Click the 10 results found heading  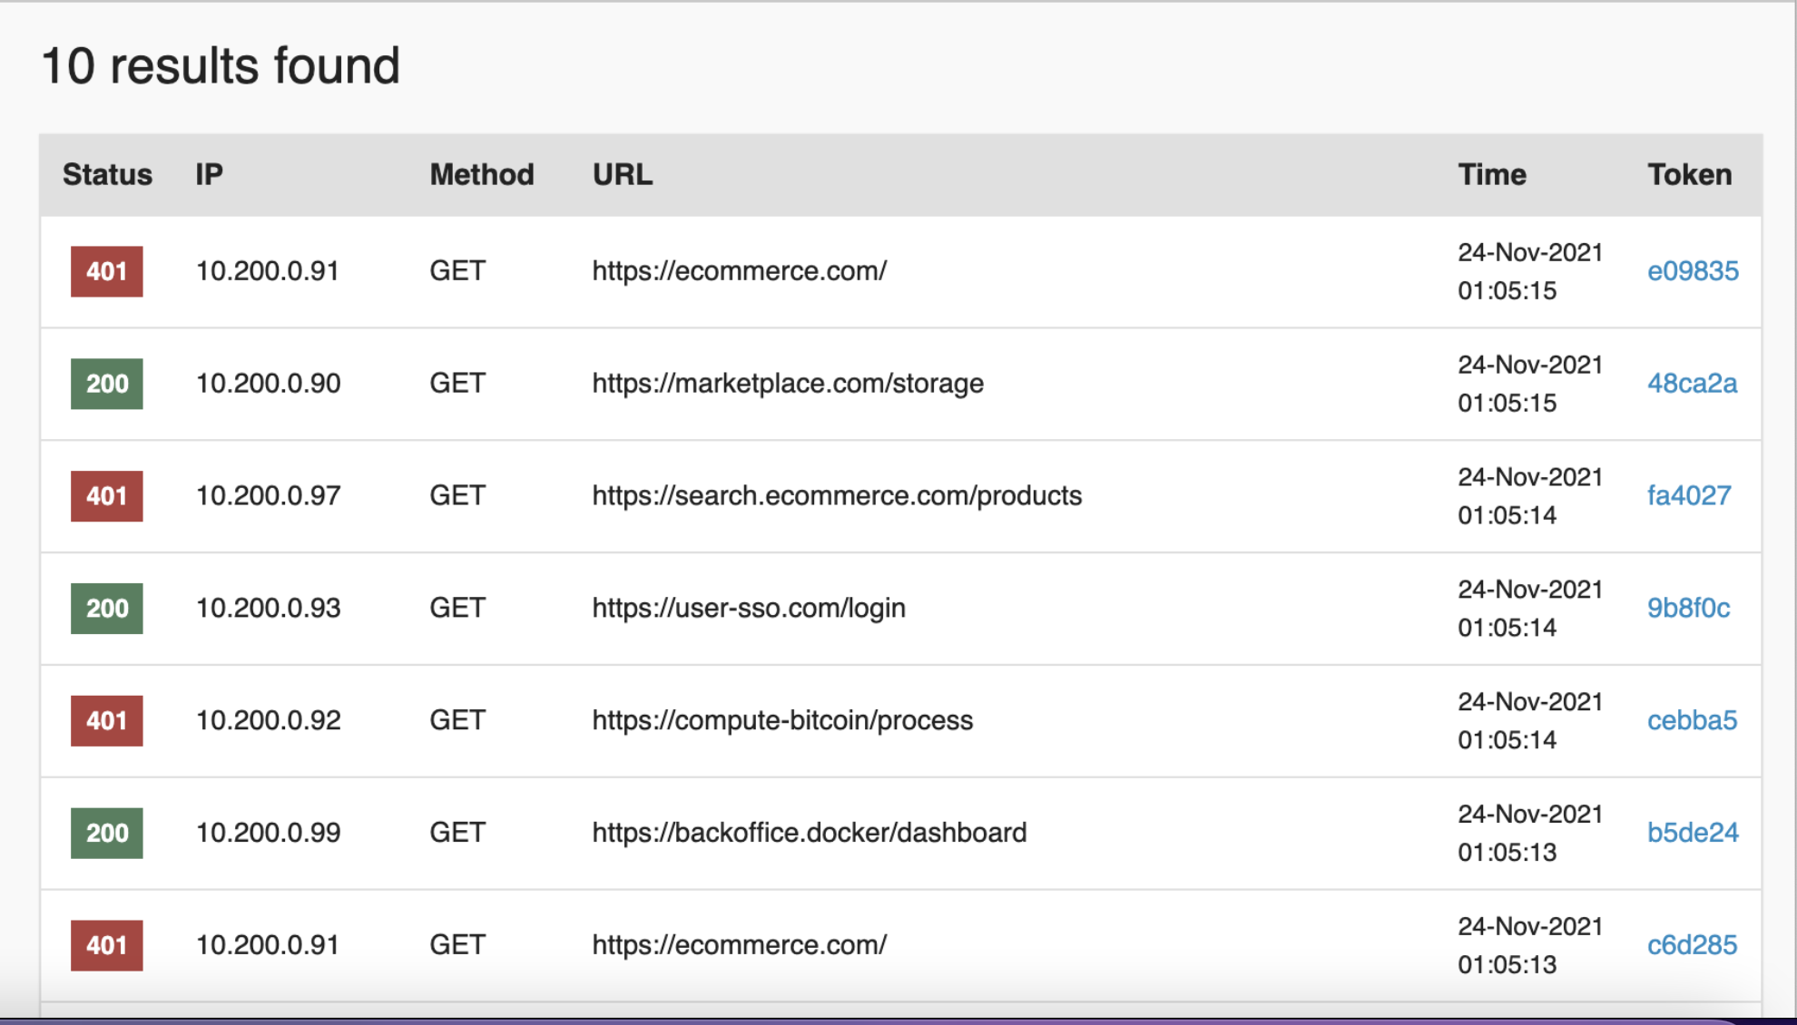tap(221, 66)
